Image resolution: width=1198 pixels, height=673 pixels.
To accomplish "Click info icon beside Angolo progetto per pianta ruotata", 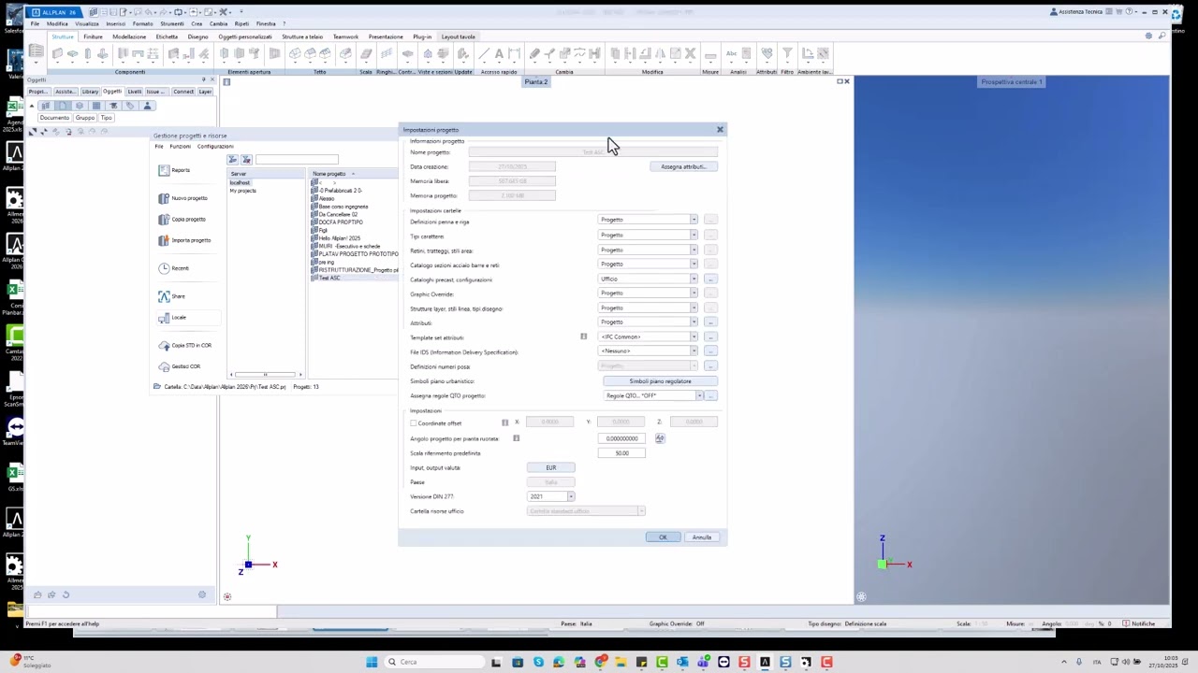I will tap(516, 438).
